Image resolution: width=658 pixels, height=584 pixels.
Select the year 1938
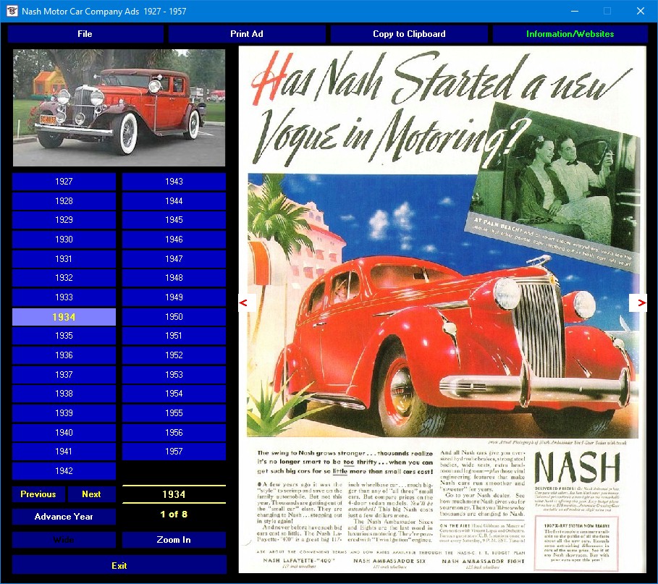(64, 394)
